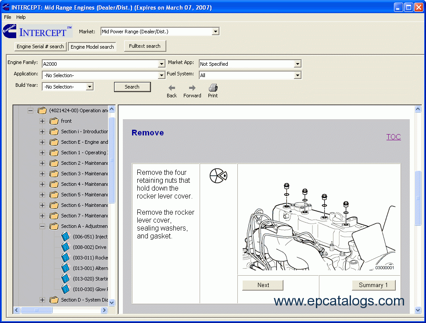Click the content pane scroll-down arrow
The image size is (426, 323).
tap(418, 310)
